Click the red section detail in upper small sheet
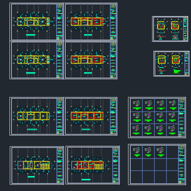Viewport: 191px width, 191px height. point(161,37)
